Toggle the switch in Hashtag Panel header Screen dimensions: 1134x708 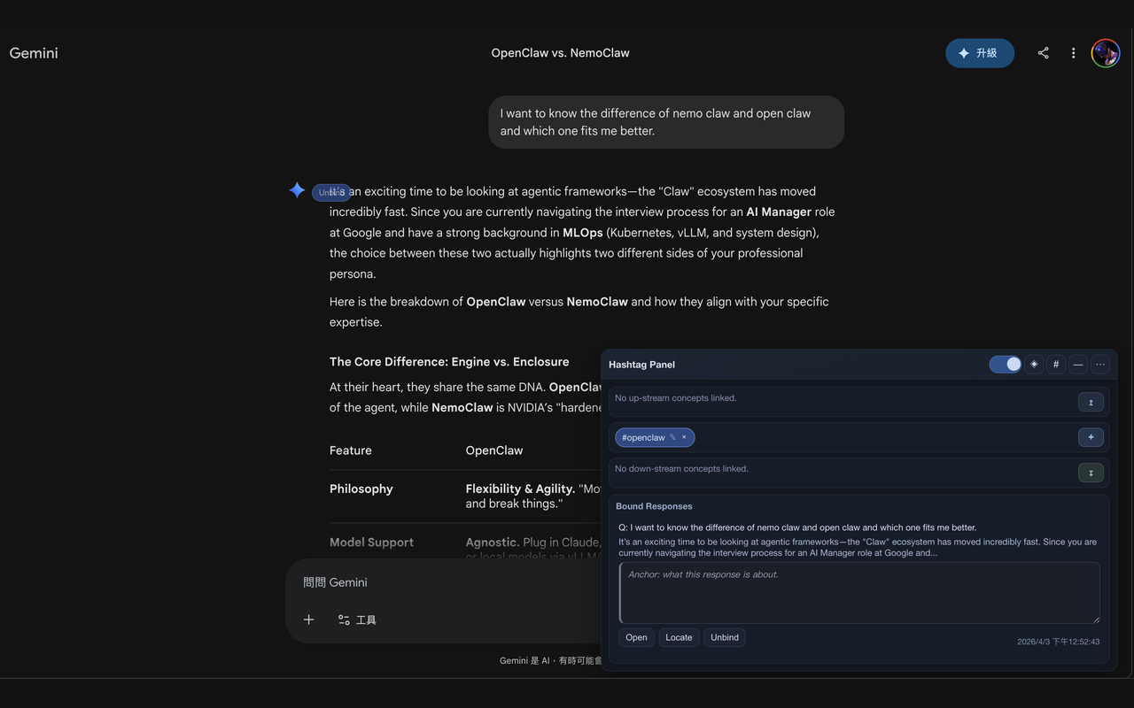pyautogui.click(x=1005, y=364)
